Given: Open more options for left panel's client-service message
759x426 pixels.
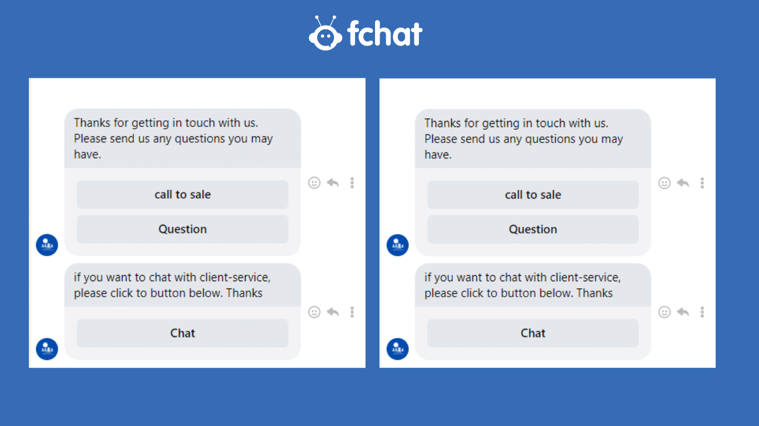Looking at the screenshot, I should 352,312.
